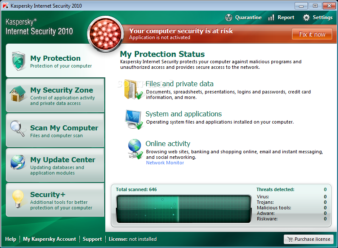Open the Report label

point(286,17)
